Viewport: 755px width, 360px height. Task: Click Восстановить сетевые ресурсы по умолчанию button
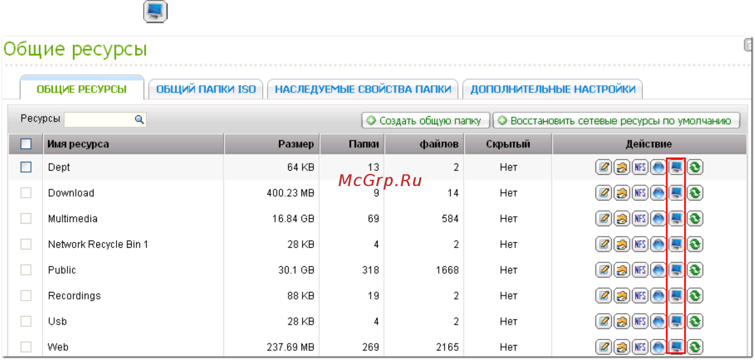616,120
